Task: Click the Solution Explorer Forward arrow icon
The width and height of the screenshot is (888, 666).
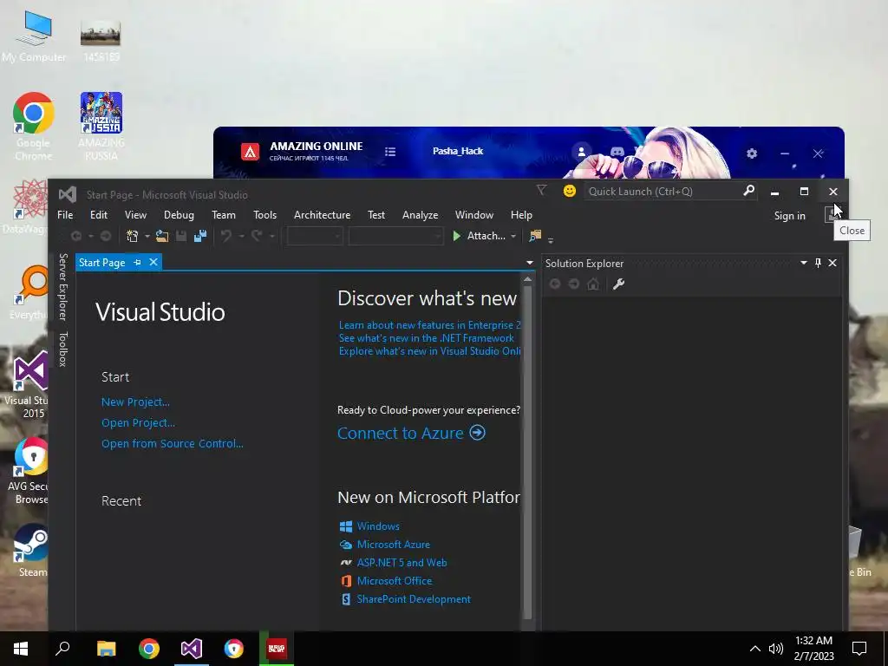Action: pyautogui.click(x=574, y=284)
